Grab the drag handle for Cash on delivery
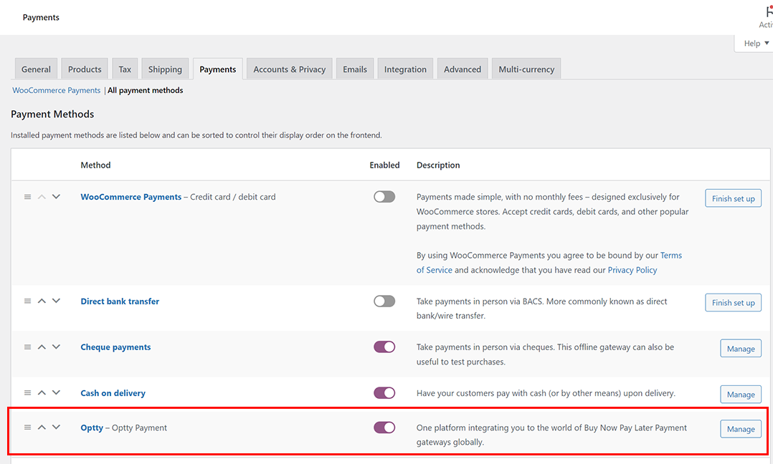The width and height of the screenshot is (773, 464). tap(27, 392)
